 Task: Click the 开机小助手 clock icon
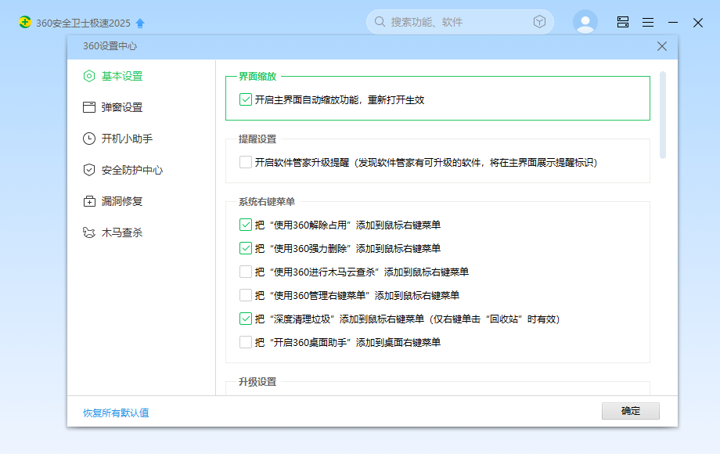click(x=89, y=139)
